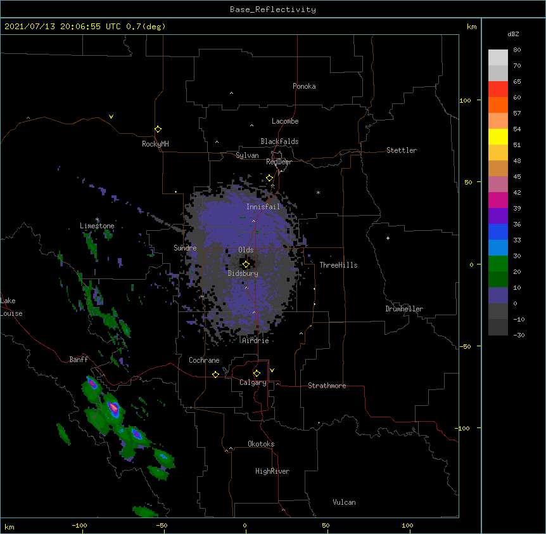Click the magenta 39–42 dBZ legend swatch
The height and width of the screenshot is (534, 546).
[498, 200]
